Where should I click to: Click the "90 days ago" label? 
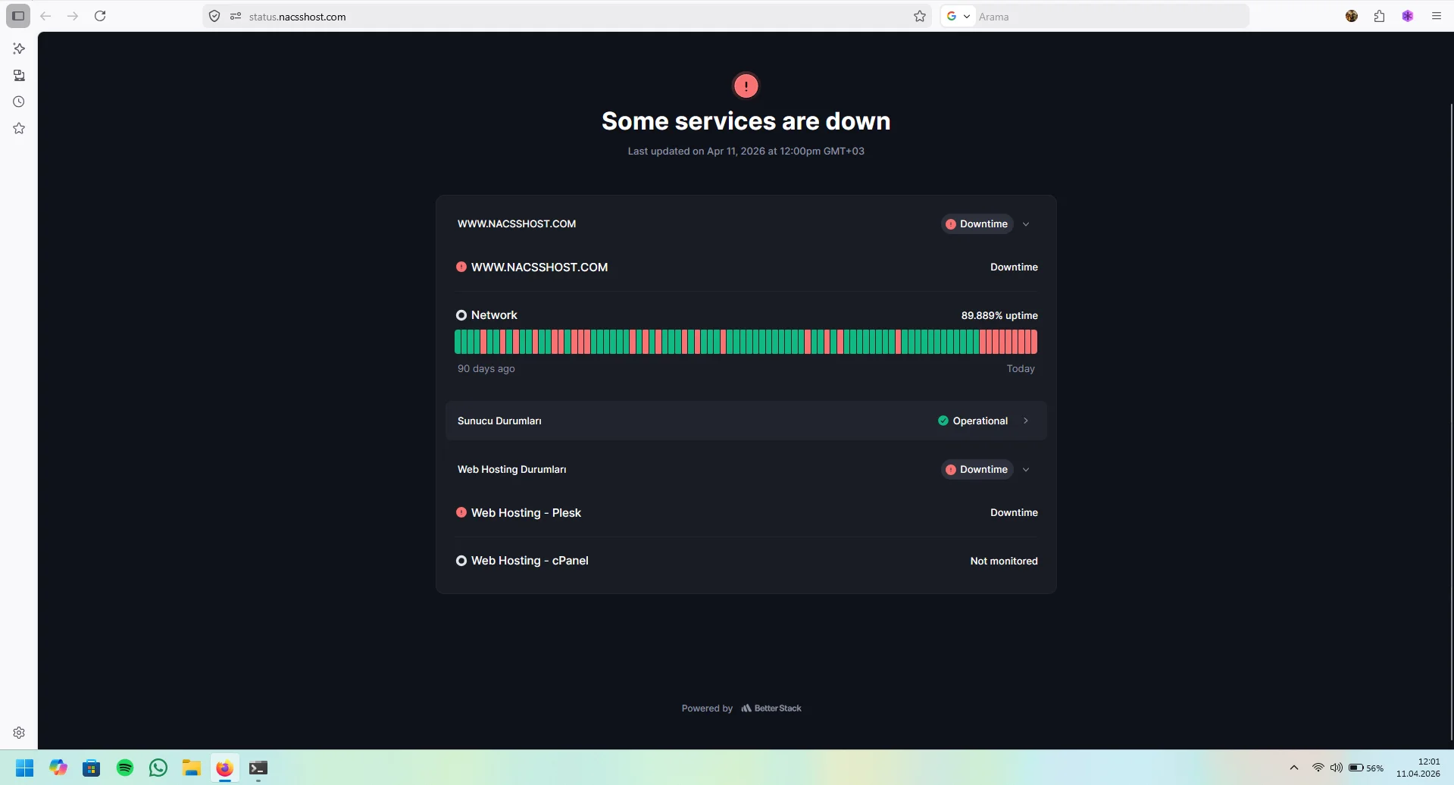click(x=486, y=368)
